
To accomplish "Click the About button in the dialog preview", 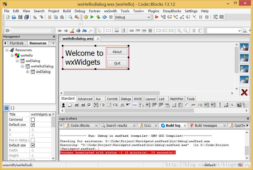I will pyautogui.click(x=117, y=52).
